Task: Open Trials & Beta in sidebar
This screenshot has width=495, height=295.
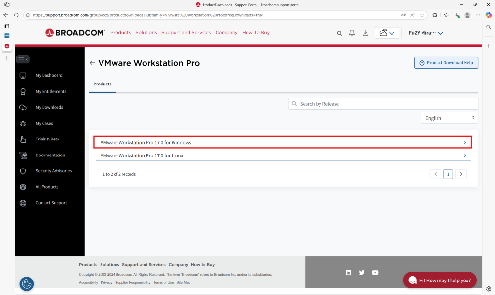Action: coord(47,139)
